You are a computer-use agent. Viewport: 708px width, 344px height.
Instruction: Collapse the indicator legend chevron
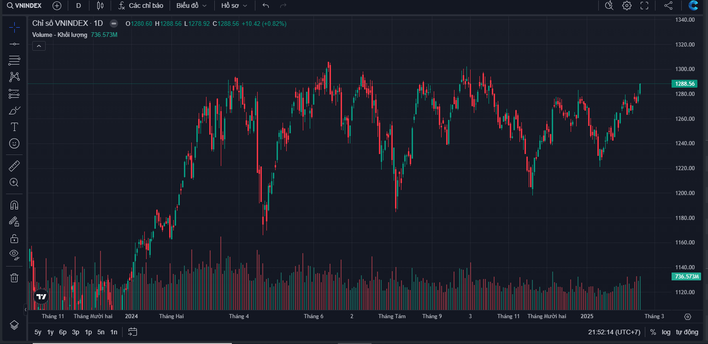coord(39,46)
